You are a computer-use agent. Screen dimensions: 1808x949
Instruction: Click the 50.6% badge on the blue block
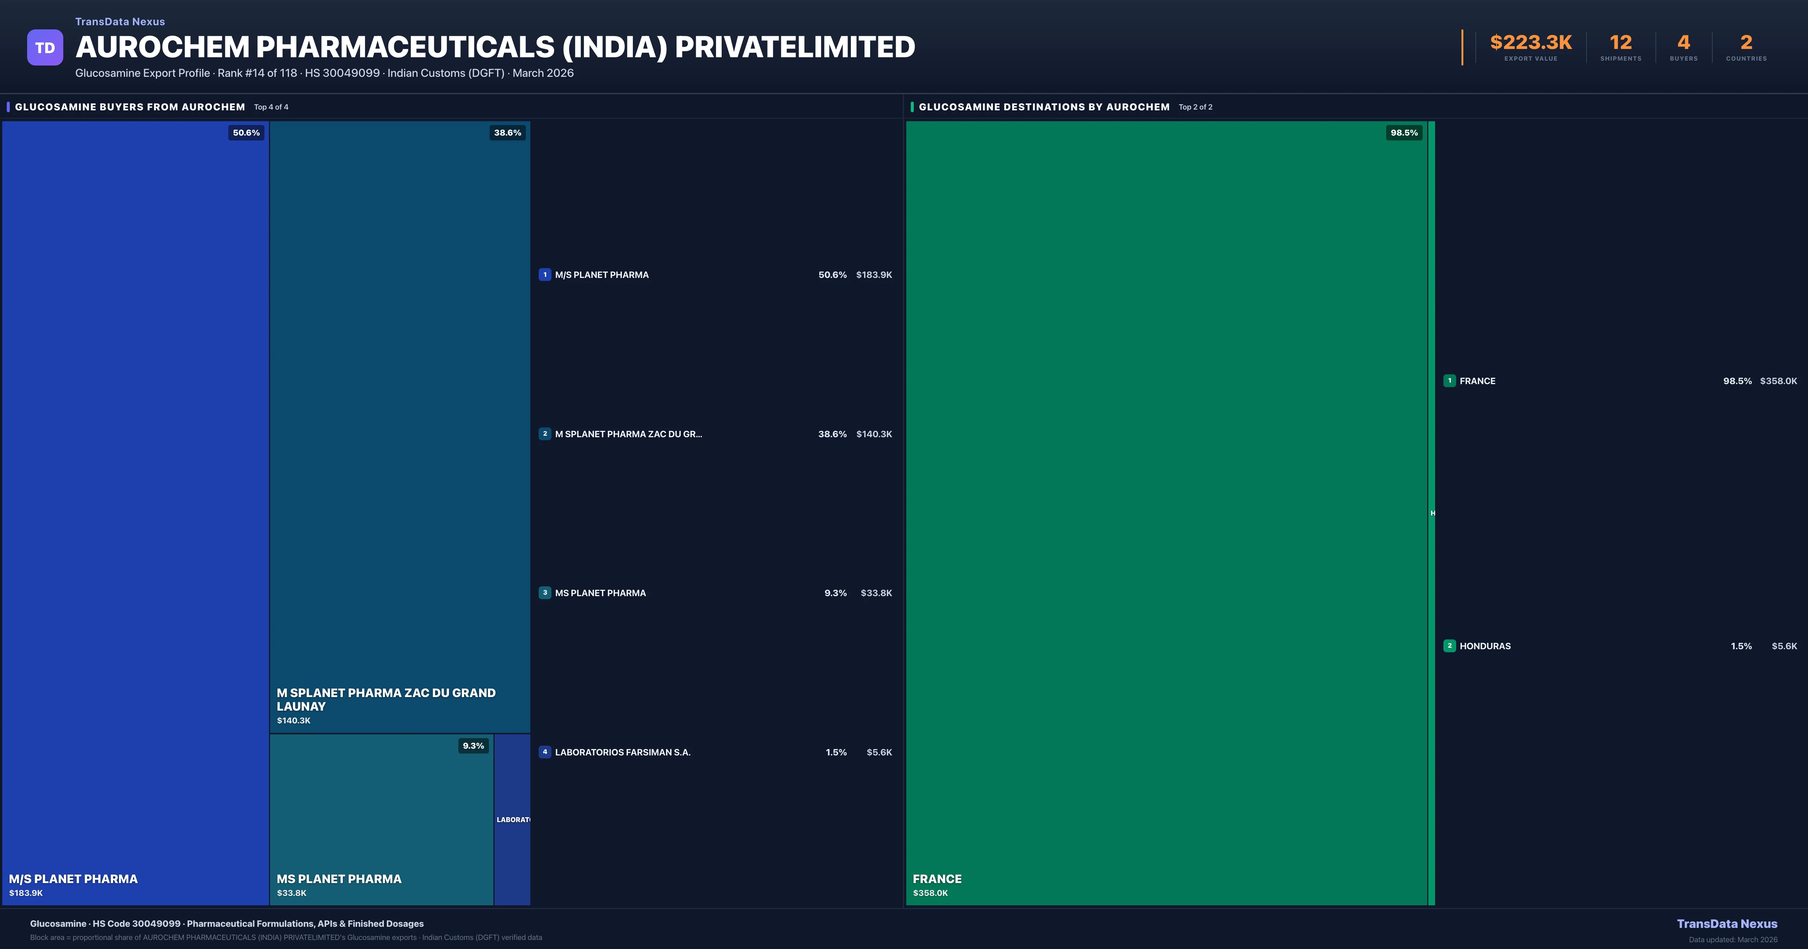(246, 133)
